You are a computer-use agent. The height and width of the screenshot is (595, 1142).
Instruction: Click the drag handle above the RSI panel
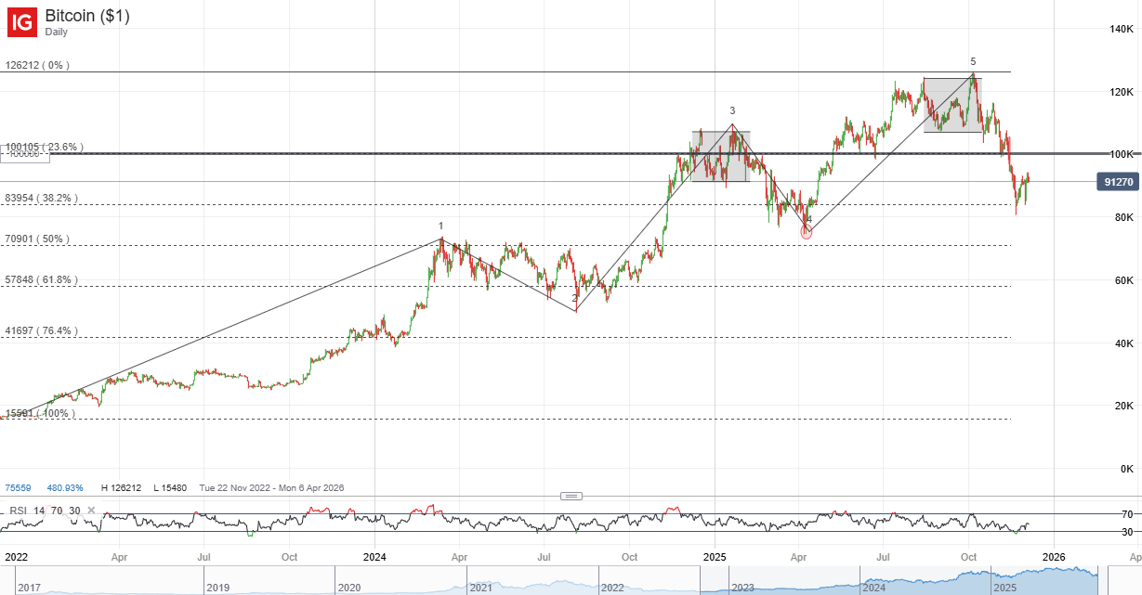click(x=570, y=496)
